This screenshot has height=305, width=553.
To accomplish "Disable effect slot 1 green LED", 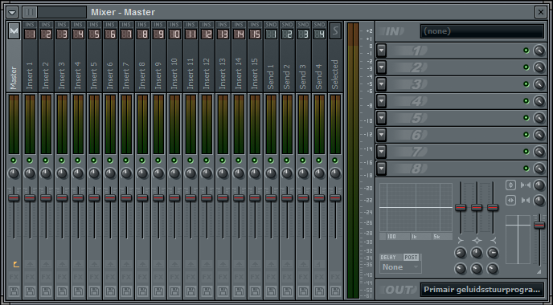I will click(526, 51).
